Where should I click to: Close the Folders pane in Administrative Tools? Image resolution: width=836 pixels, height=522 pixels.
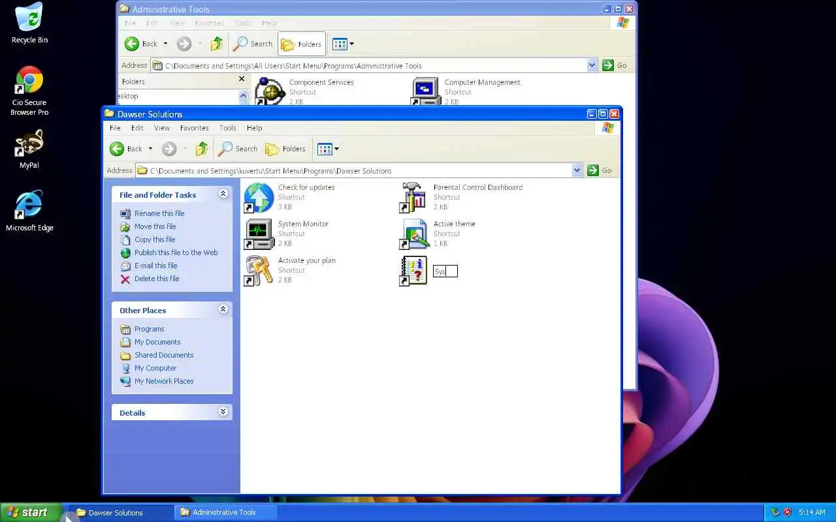pyautogui.click(x=242, y=79)
